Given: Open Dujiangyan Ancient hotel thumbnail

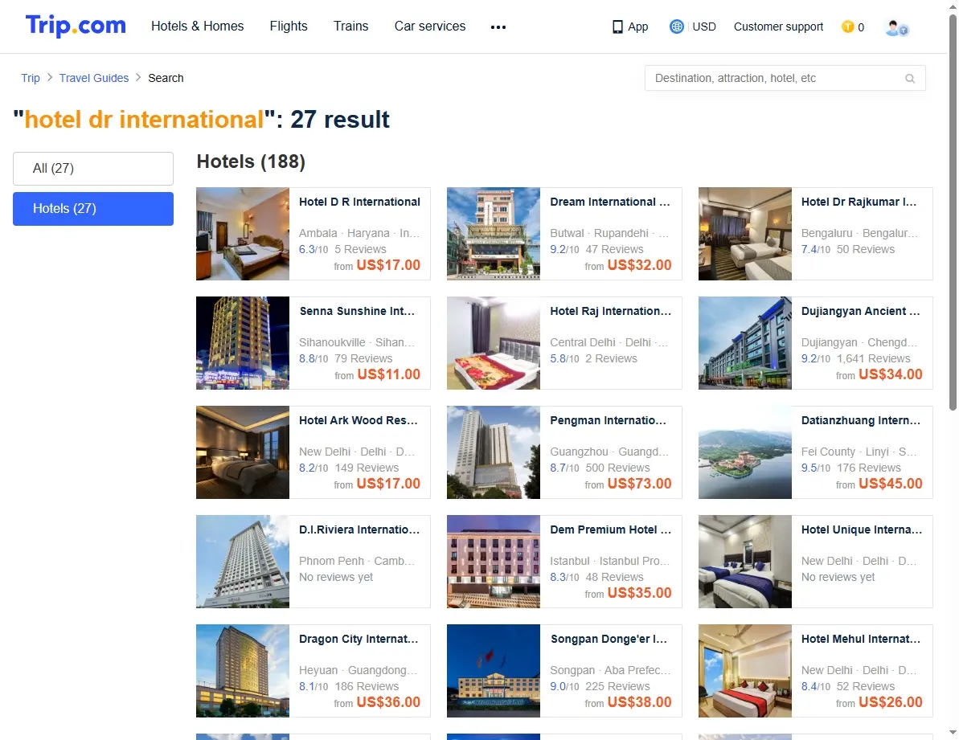Looking at the screenshot, I should pos(745,343).
